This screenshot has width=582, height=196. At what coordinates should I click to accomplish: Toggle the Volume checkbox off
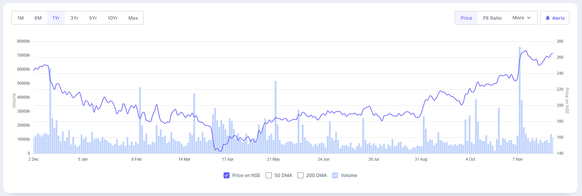tap(335, 175)
